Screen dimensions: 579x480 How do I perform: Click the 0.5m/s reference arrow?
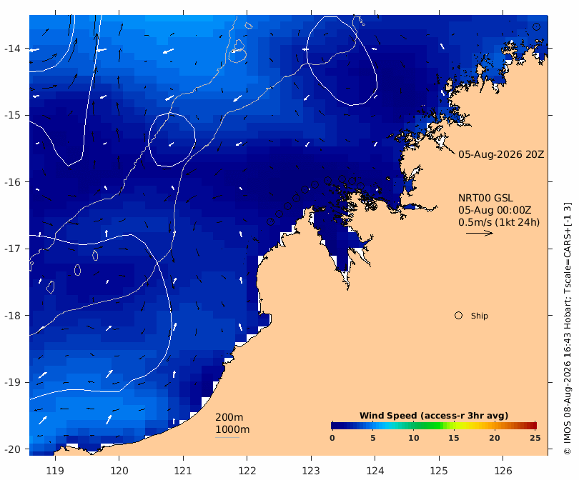tap(480, 233)
